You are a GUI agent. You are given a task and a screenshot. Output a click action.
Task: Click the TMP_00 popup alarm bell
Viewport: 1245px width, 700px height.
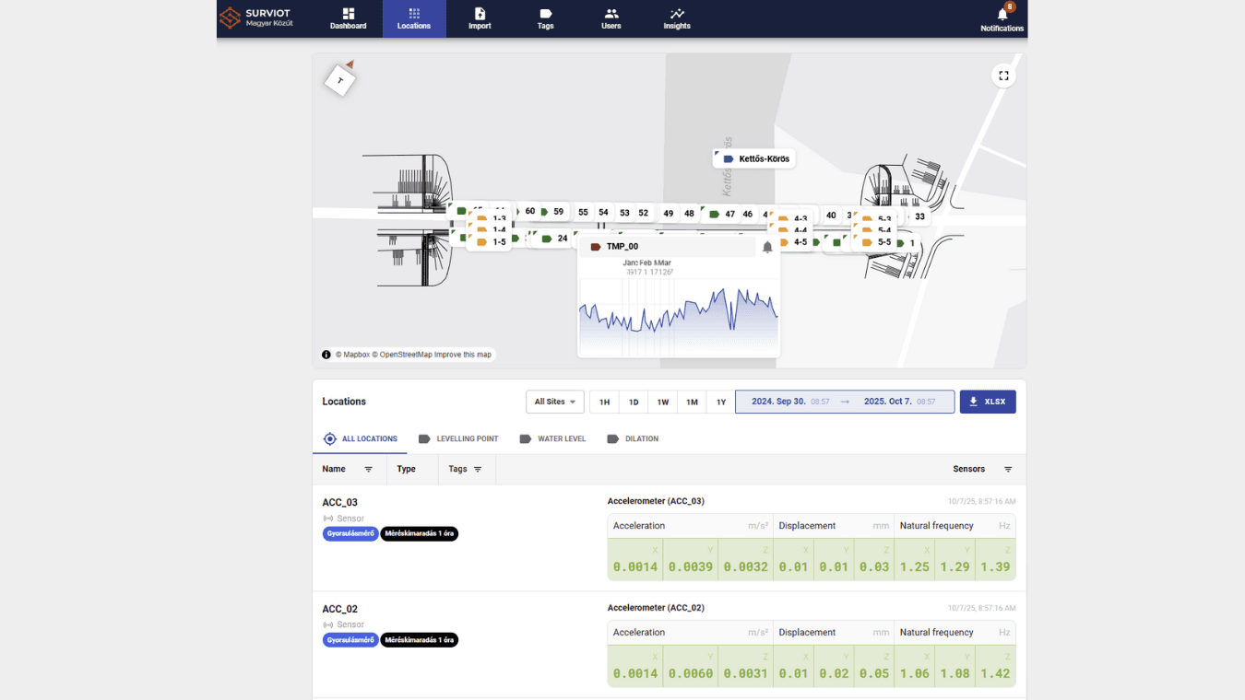click(x=767, y=248)
